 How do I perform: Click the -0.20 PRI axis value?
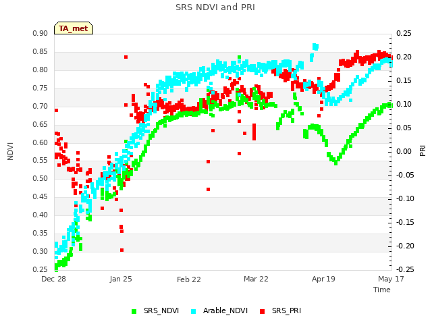click(x=404, y=246)
